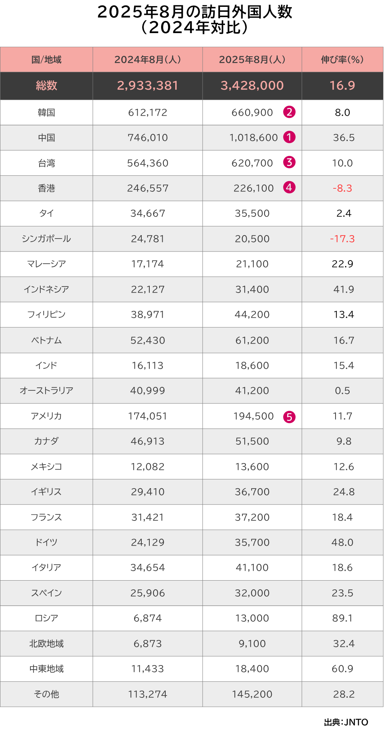Screen dimensions: 388x729
Task: Click the rank 4 badge beside Hong Kong
Action: (x=289, y=188)
